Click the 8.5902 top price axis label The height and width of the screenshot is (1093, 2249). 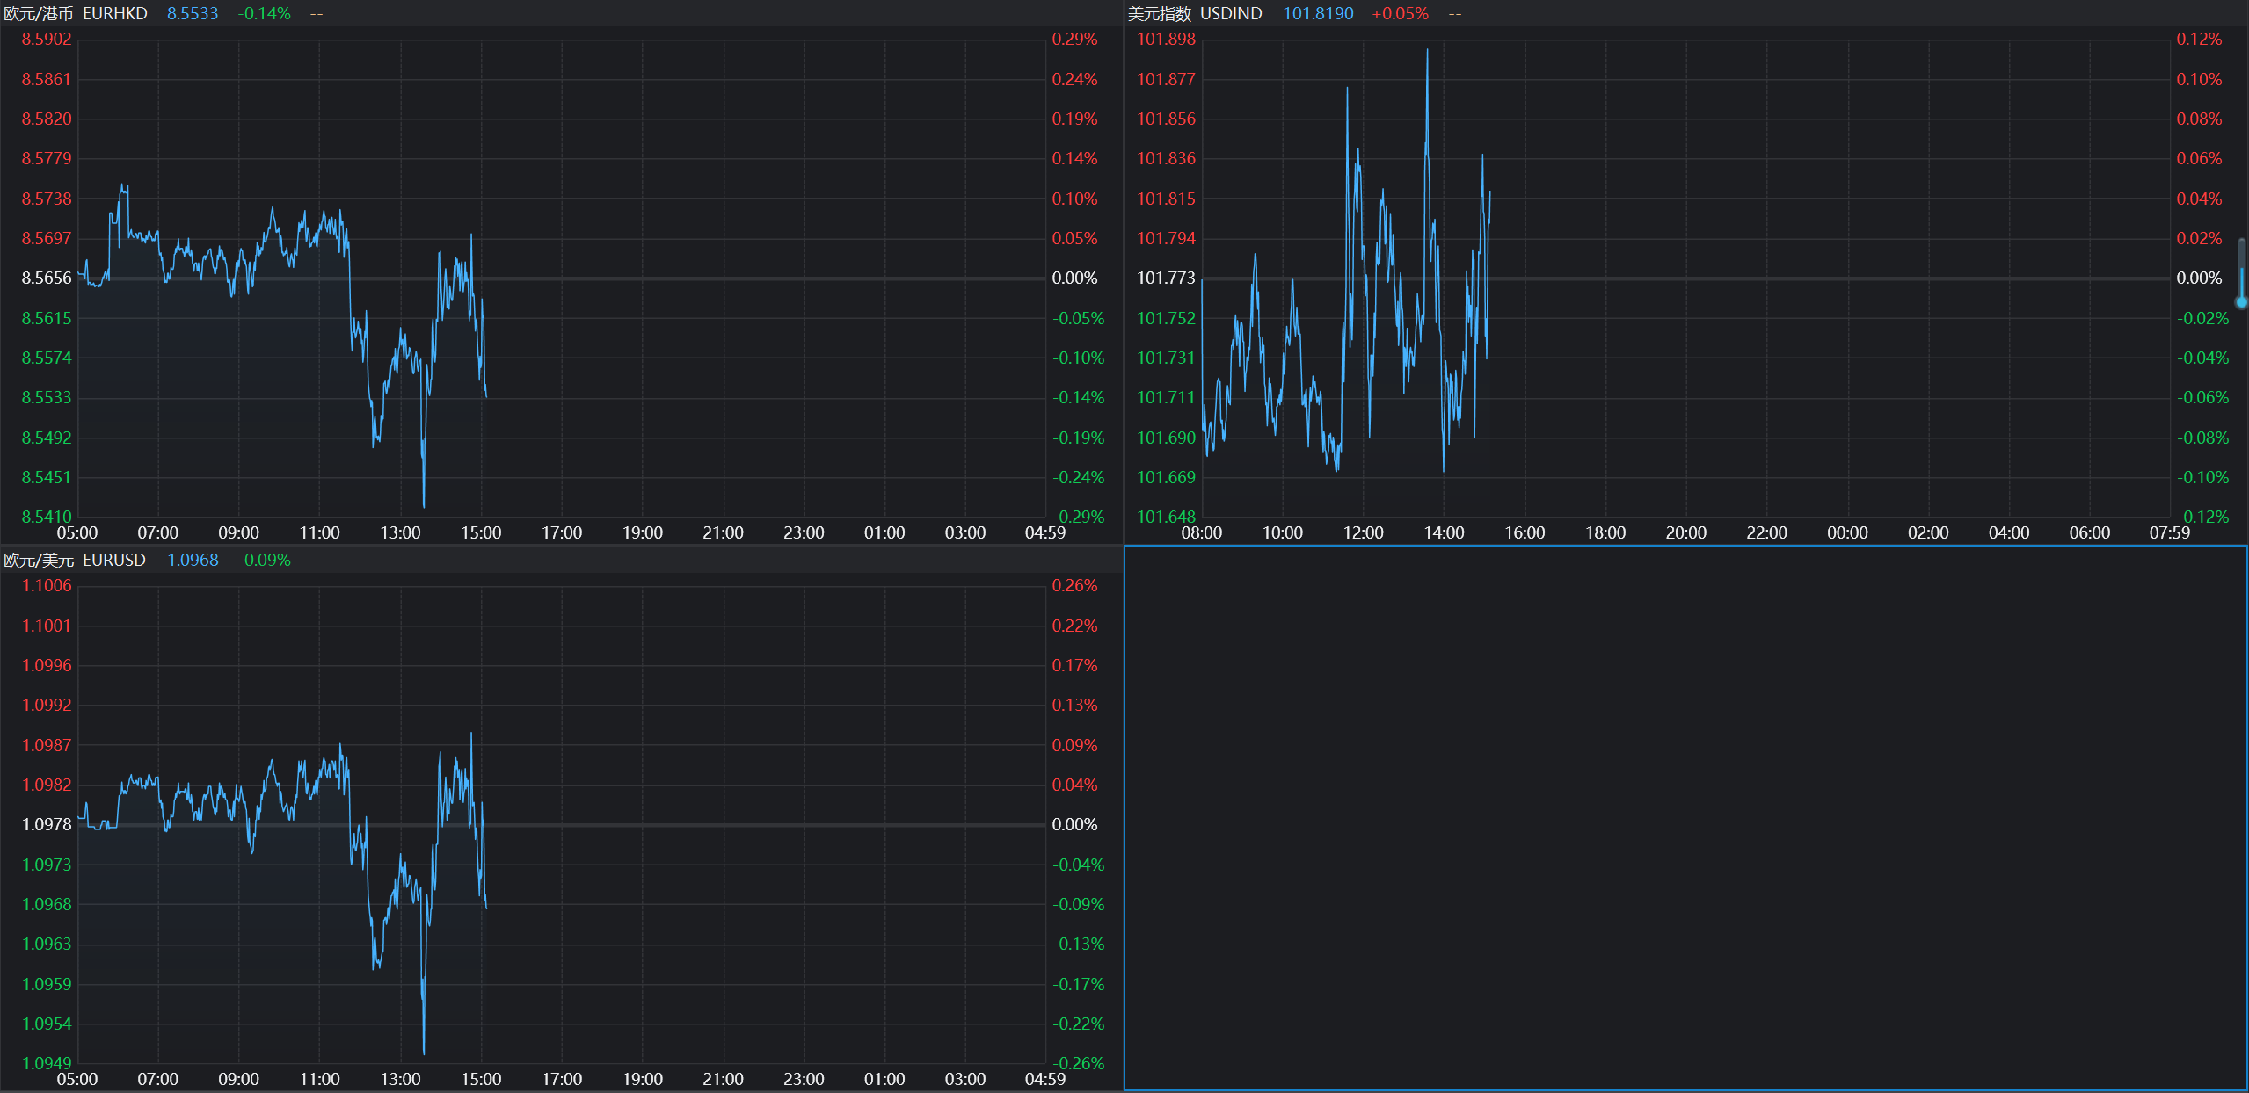click(47, 40)
